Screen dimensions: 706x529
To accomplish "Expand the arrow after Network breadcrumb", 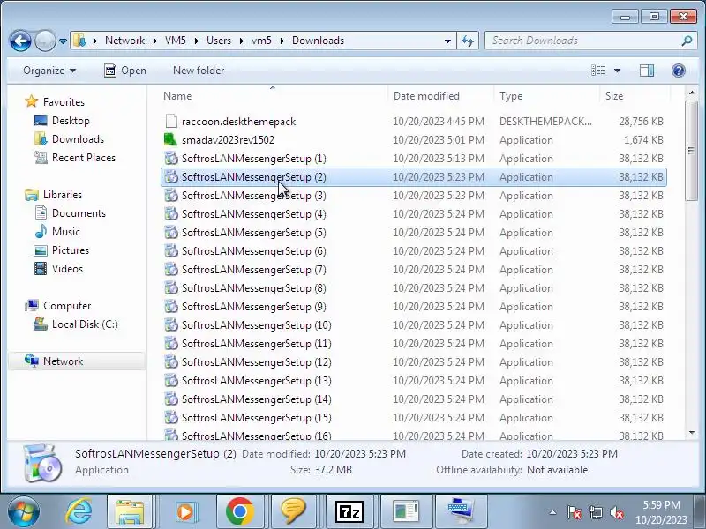I will coord(155,41).
